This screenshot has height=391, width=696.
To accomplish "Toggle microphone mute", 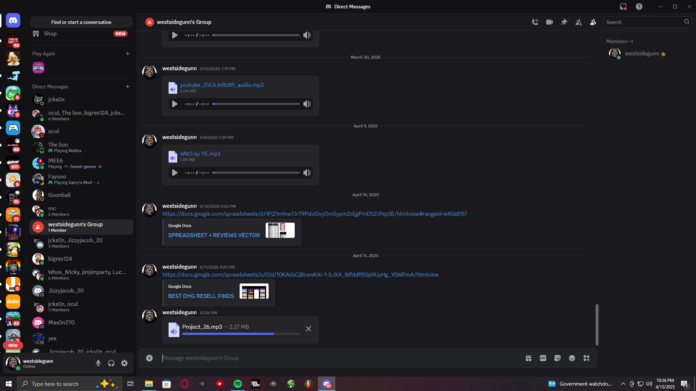I will point(98,363).
